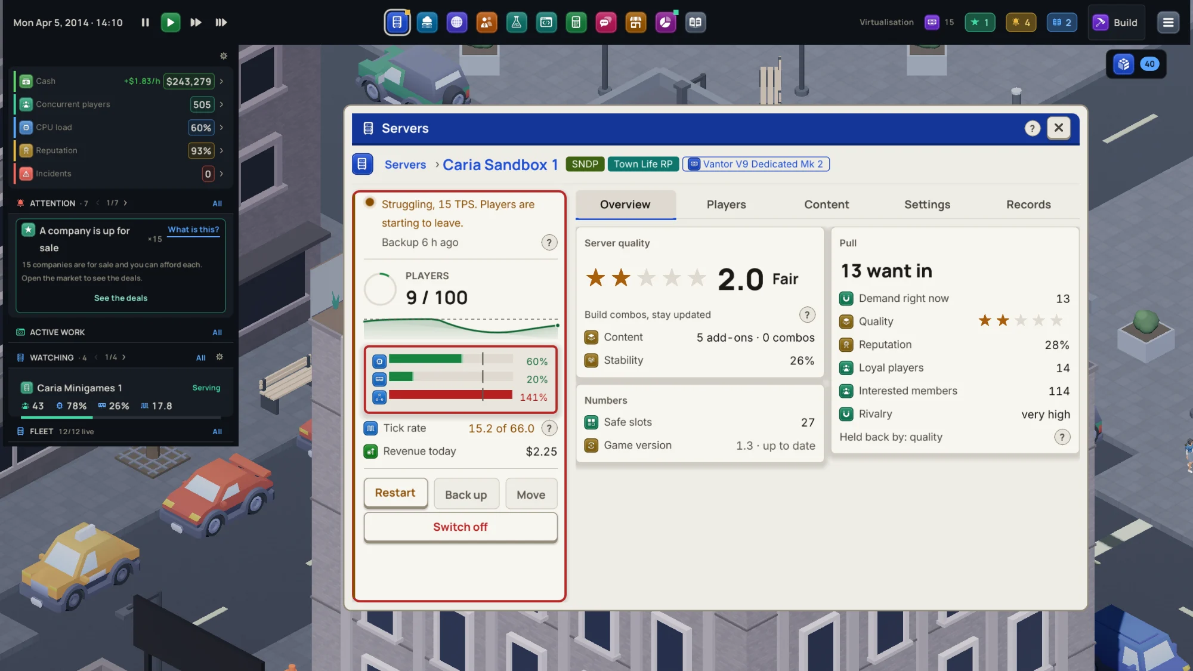Click the red 141% resource bar

[451, 395]
